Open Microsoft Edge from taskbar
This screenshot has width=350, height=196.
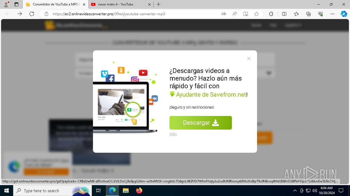(x=112, y=191)
